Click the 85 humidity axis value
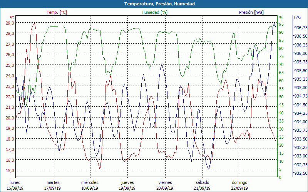 [281, 40]
